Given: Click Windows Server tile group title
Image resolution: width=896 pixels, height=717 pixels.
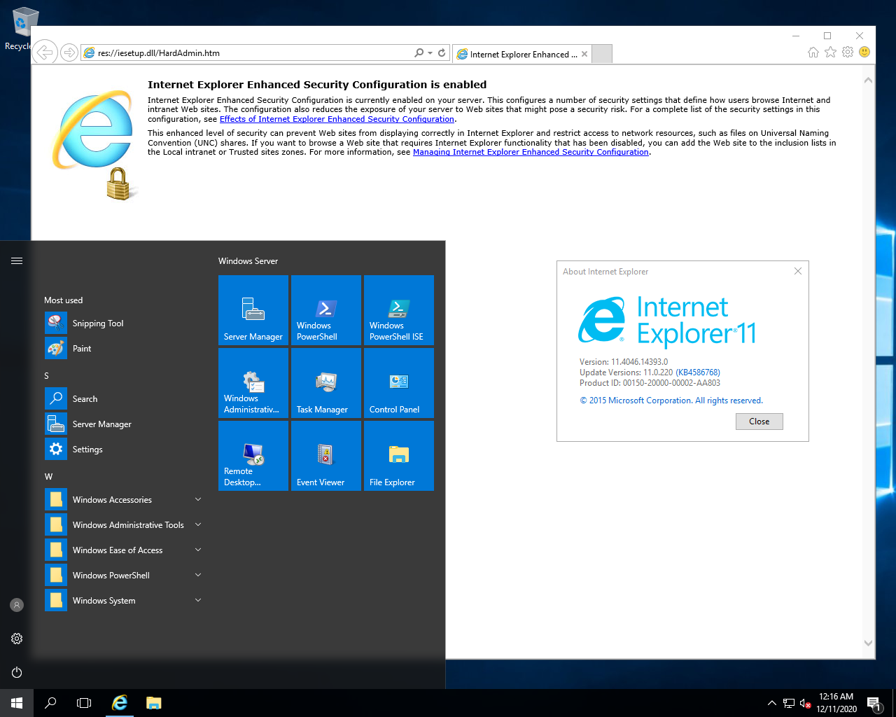Looking at the screenshot, I should tap(248, 261).
